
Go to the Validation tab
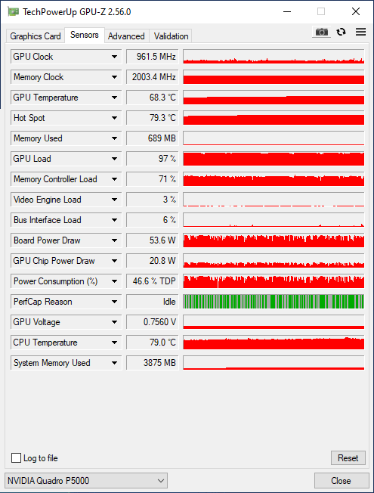click(x=171, y=36)
